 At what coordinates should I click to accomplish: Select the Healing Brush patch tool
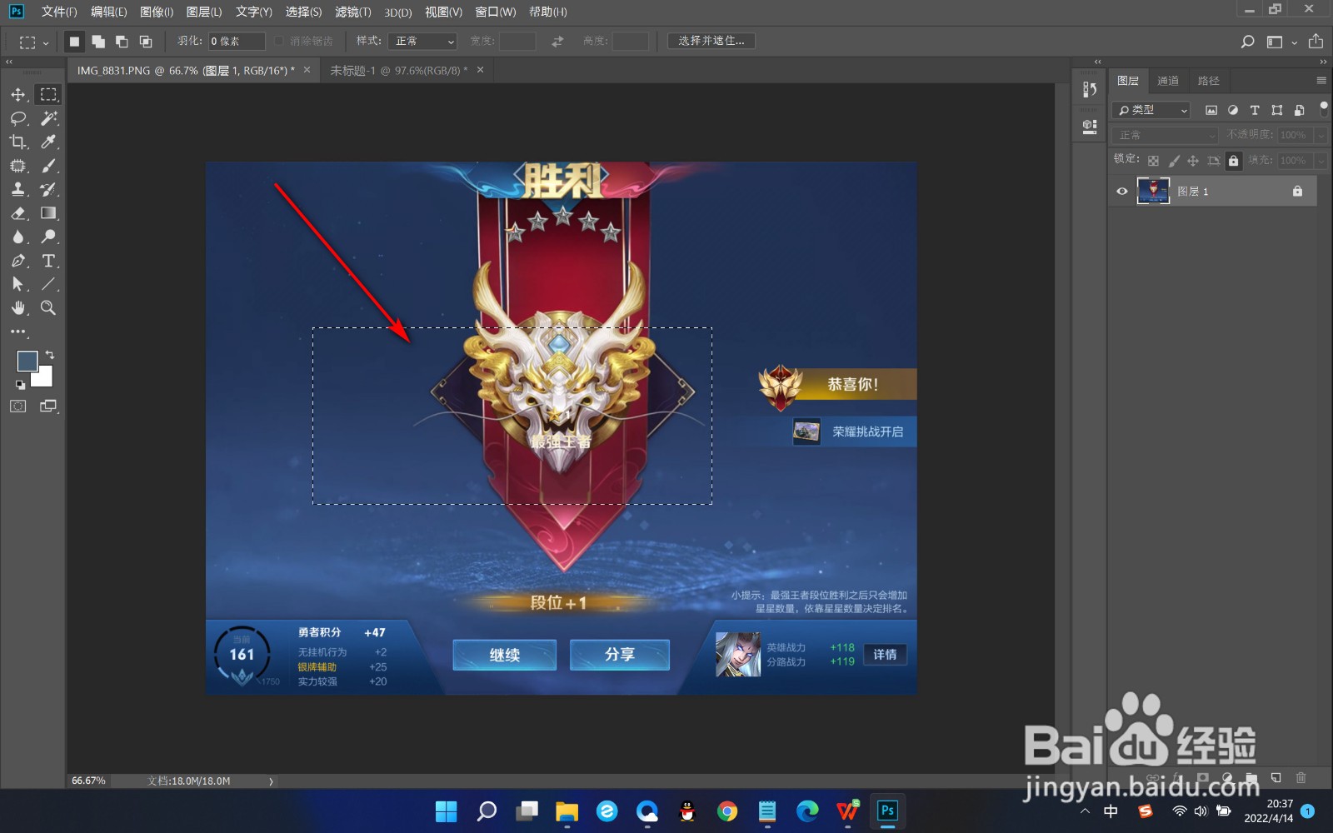[x=18, y=166]
